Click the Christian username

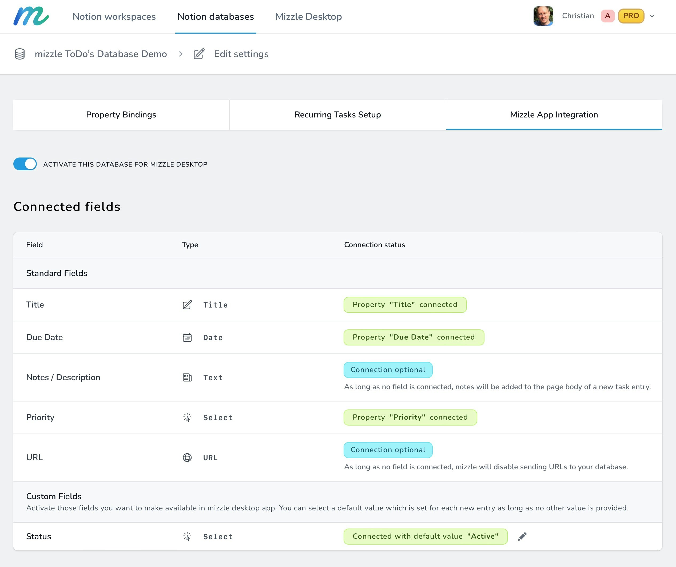point(578,16)
